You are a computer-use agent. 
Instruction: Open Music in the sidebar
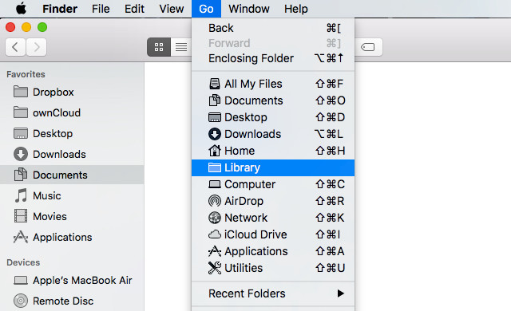[72, 196]
